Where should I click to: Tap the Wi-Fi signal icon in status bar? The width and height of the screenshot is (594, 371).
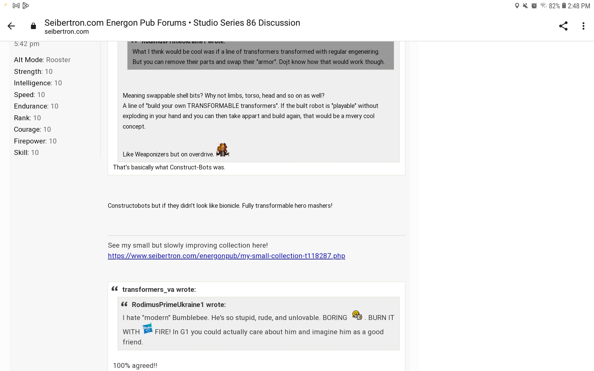click(x=543, y=6)
